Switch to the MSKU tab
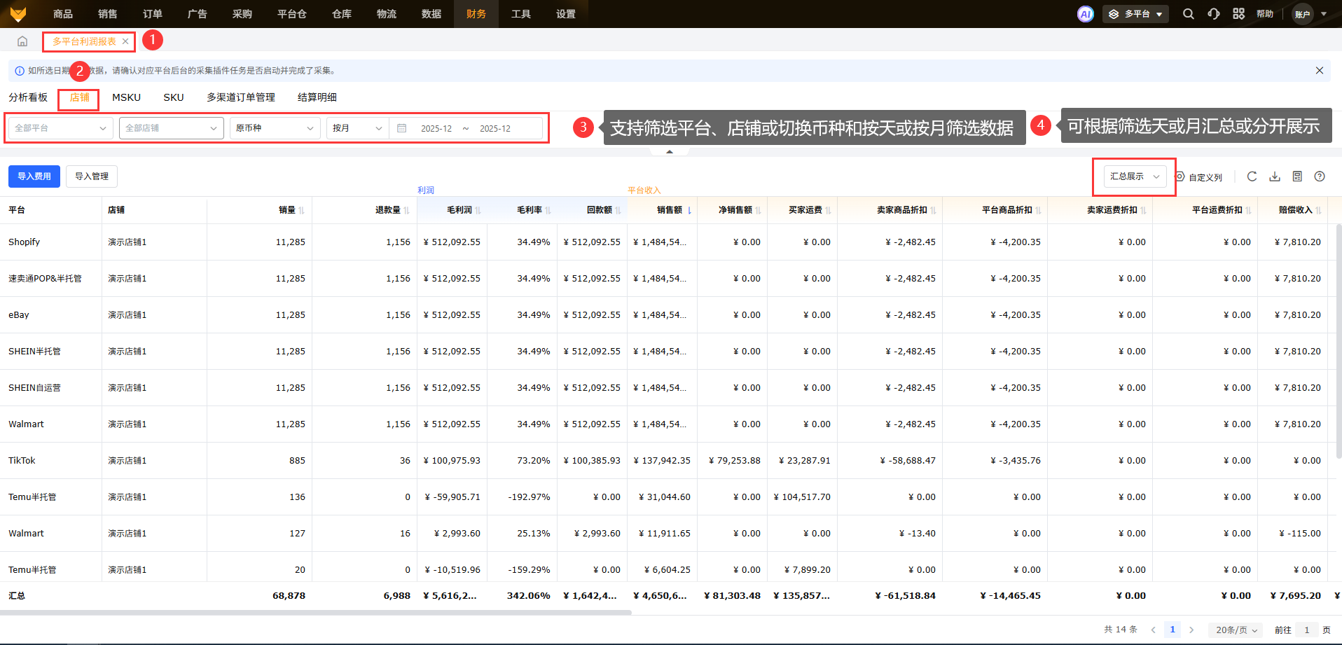This screenshot has width=1342, height=645. point(126,97)
